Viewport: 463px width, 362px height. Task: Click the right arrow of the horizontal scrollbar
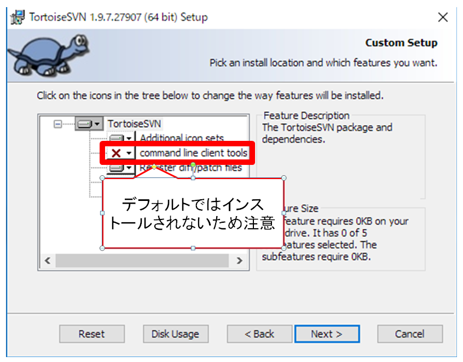tap(241, 261)
